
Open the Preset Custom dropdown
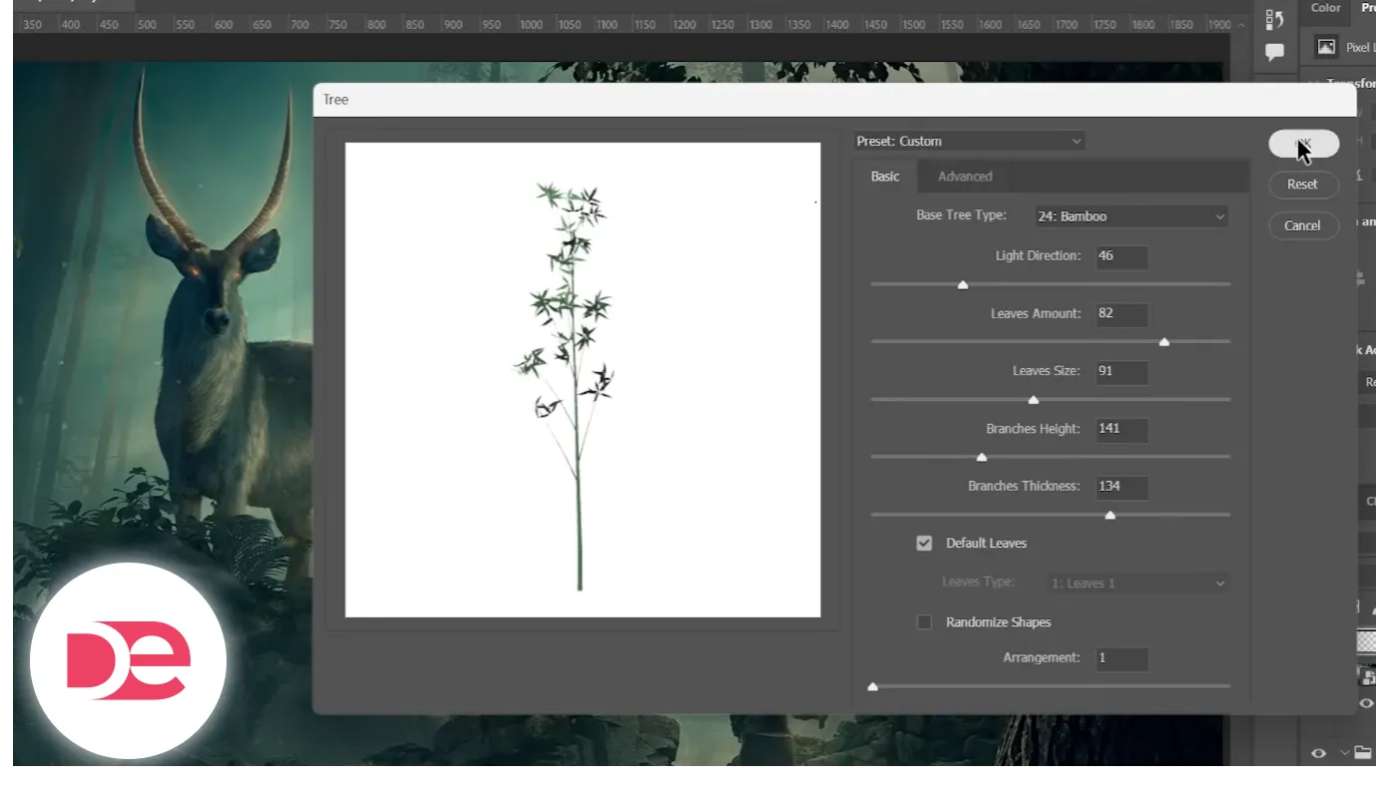(969, 142)
